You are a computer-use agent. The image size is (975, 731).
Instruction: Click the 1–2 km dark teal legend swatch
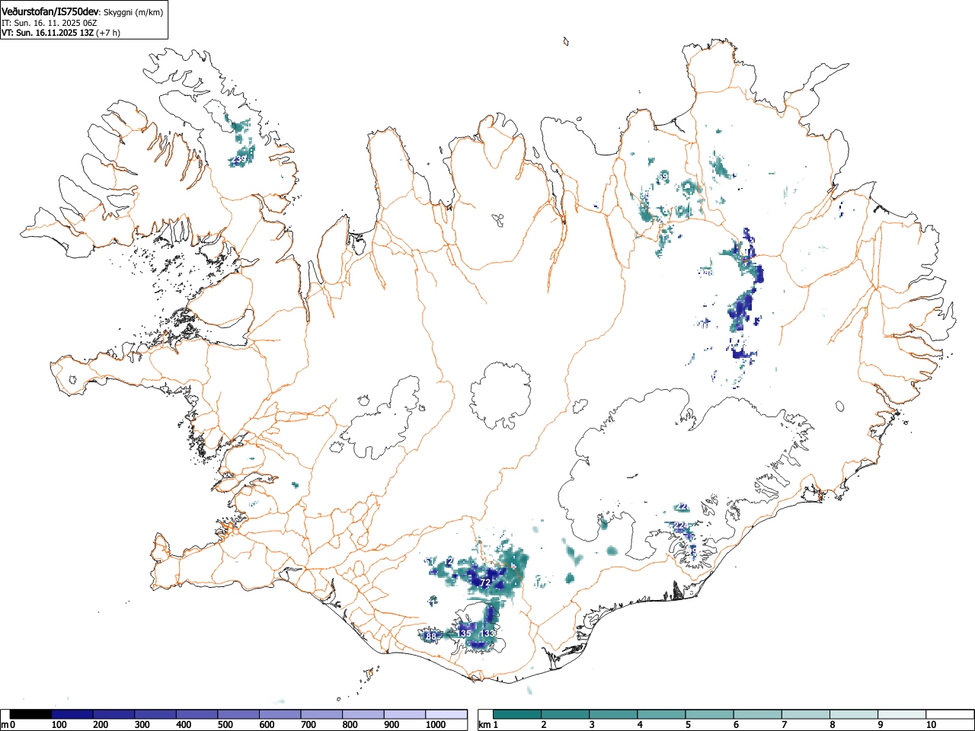tap(516, 714)
